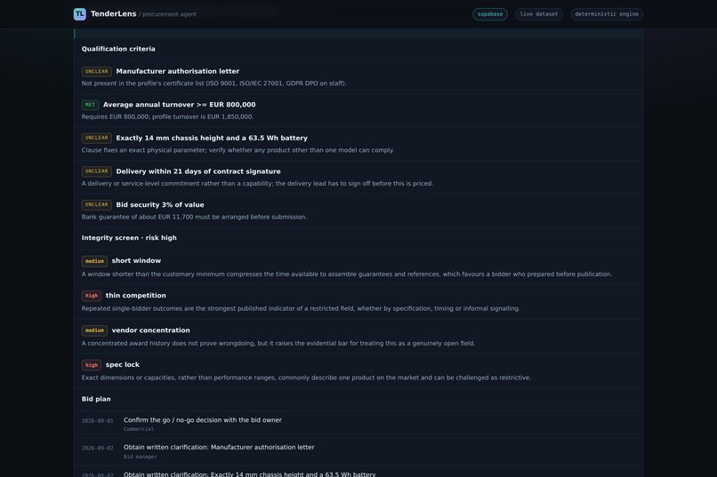
Task: Click UNCLEAR badge beside Manufacturer authorisation letter
Action: click(x=96, y=72)
